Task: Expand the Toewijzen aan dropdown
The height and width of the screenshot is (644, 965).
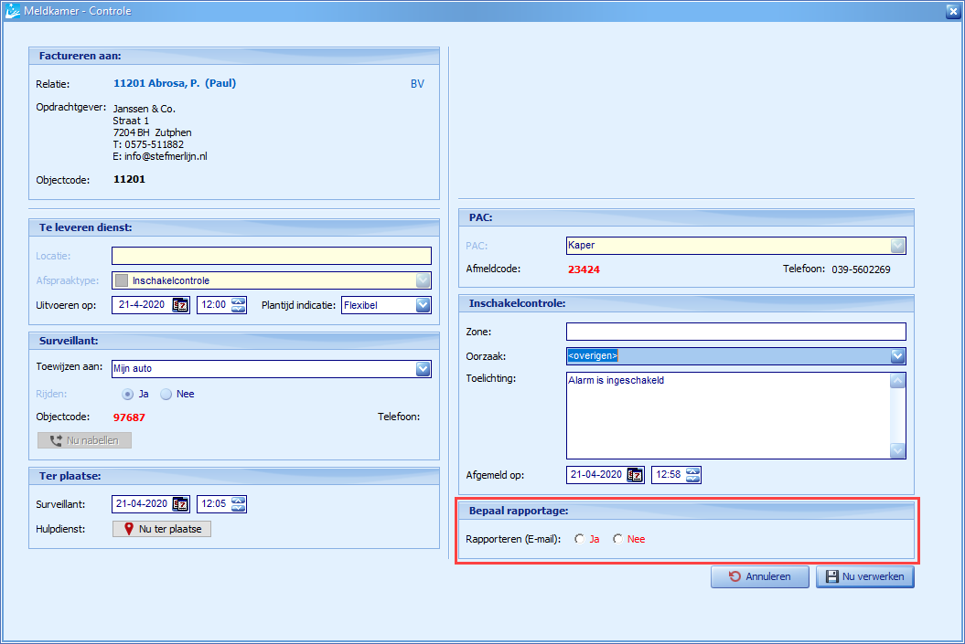Action: [423, 369]
